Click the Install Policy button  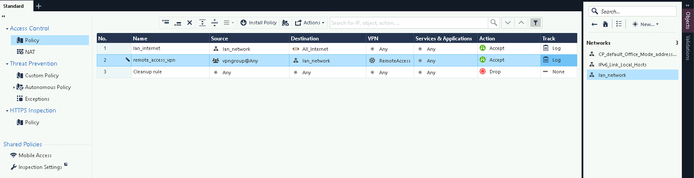click(x=259, y=23)
